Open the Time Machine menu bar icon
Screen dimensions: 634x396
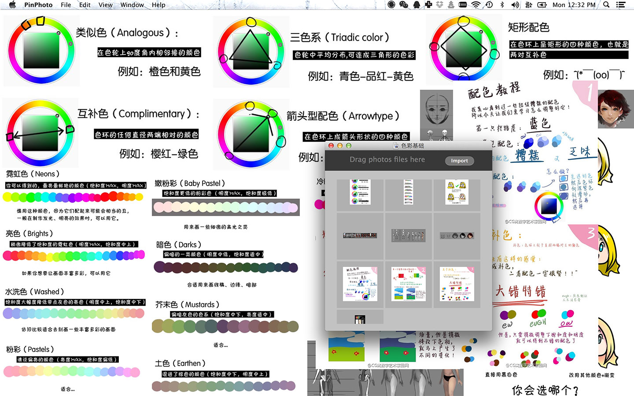(x=489, y=5)
